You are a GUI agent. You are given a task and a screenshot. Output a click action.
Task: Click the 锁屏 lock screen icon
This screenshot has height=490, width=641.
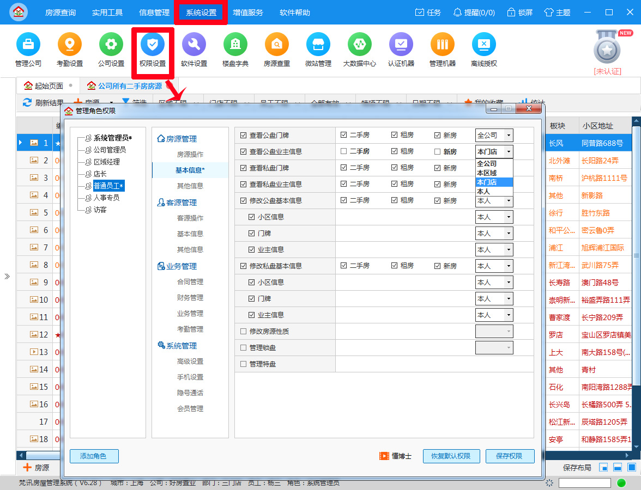pos(511,12)
